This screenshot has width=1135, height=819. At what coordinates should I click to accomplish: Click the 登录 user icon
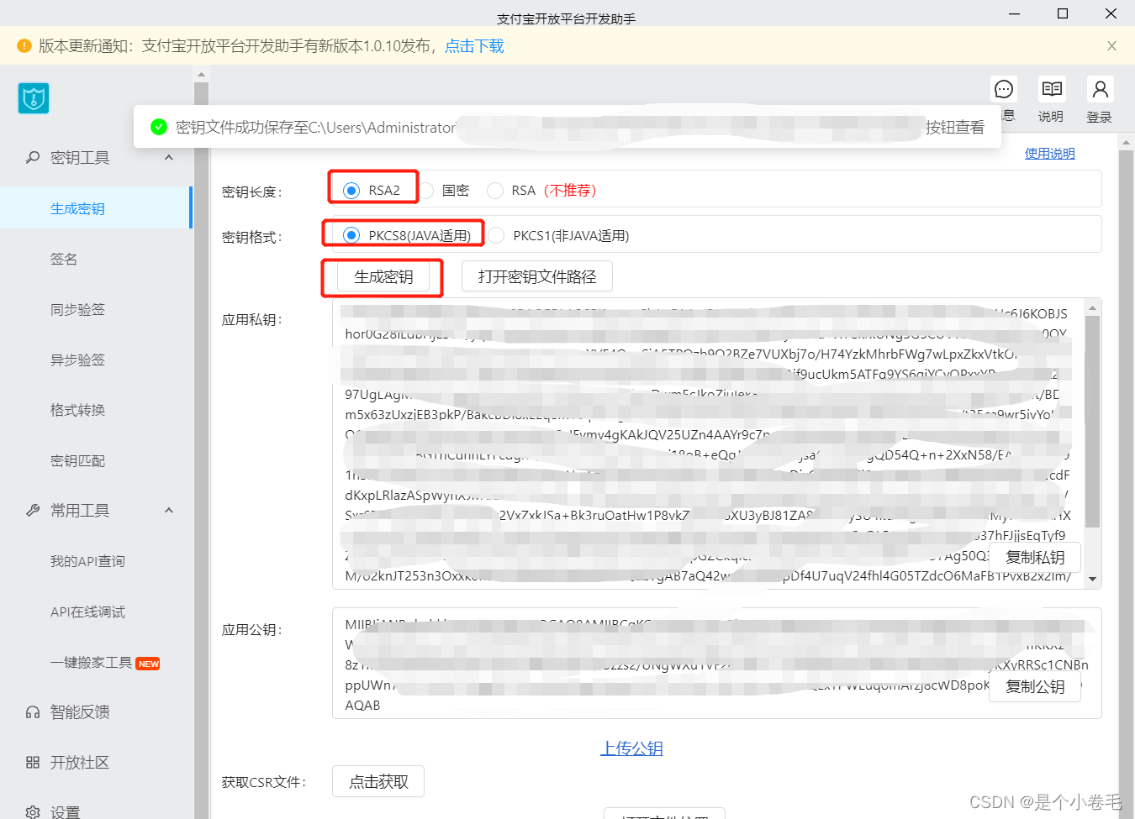[1100, 89]
